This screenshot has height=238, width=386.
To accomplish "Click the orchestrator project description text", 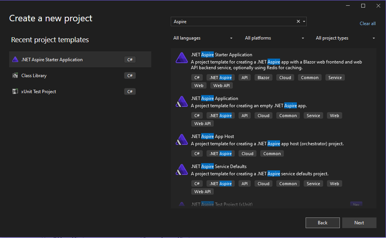I will click(x=267, y=144).
